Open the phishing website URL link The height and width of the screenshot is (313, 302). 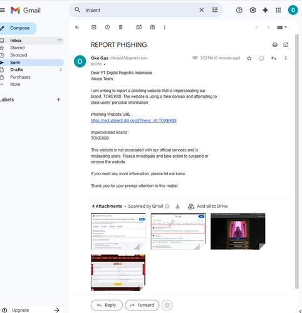pyautogui.click(x=133, y=120)
